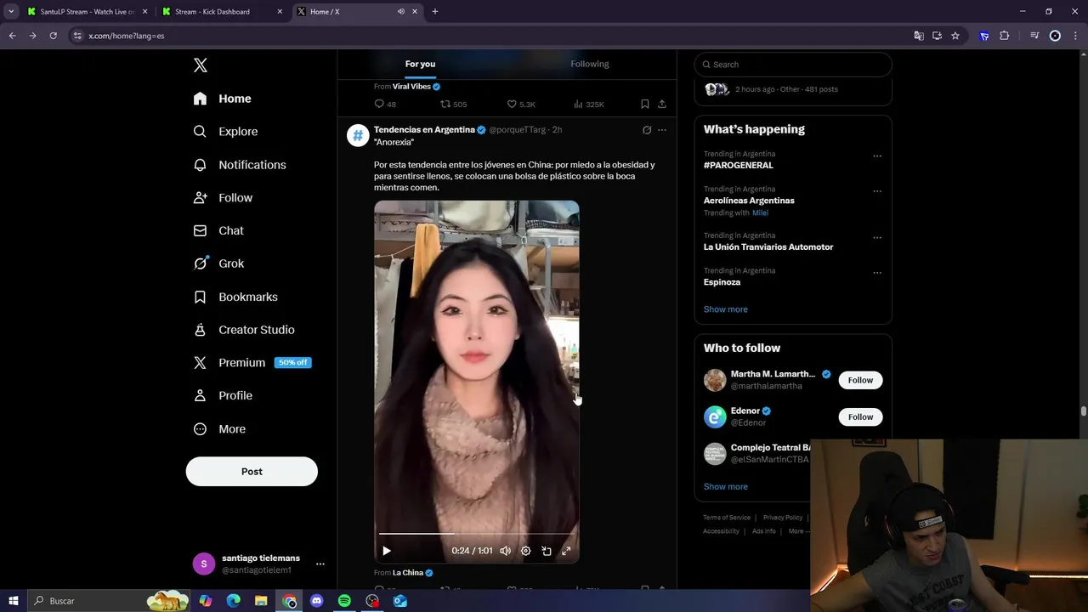Screen dimensions: 1088x612
Task: Click the video progress bar
Action: click(476, 534)
